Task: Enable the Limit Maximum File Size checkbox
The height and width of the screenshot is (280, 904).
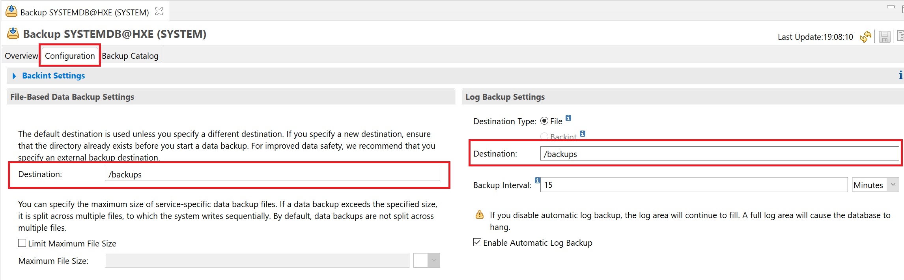Action: pos(22,243)
